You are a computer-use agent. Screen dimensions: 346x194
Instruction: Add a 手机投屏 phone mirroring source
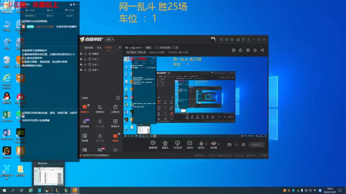(177, 145)
